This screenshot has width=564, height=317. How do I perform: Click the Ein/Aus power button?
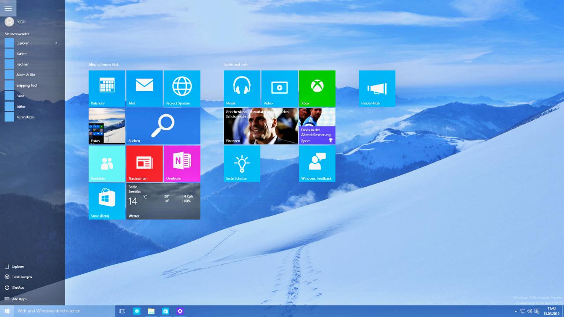tap(15, 288)
